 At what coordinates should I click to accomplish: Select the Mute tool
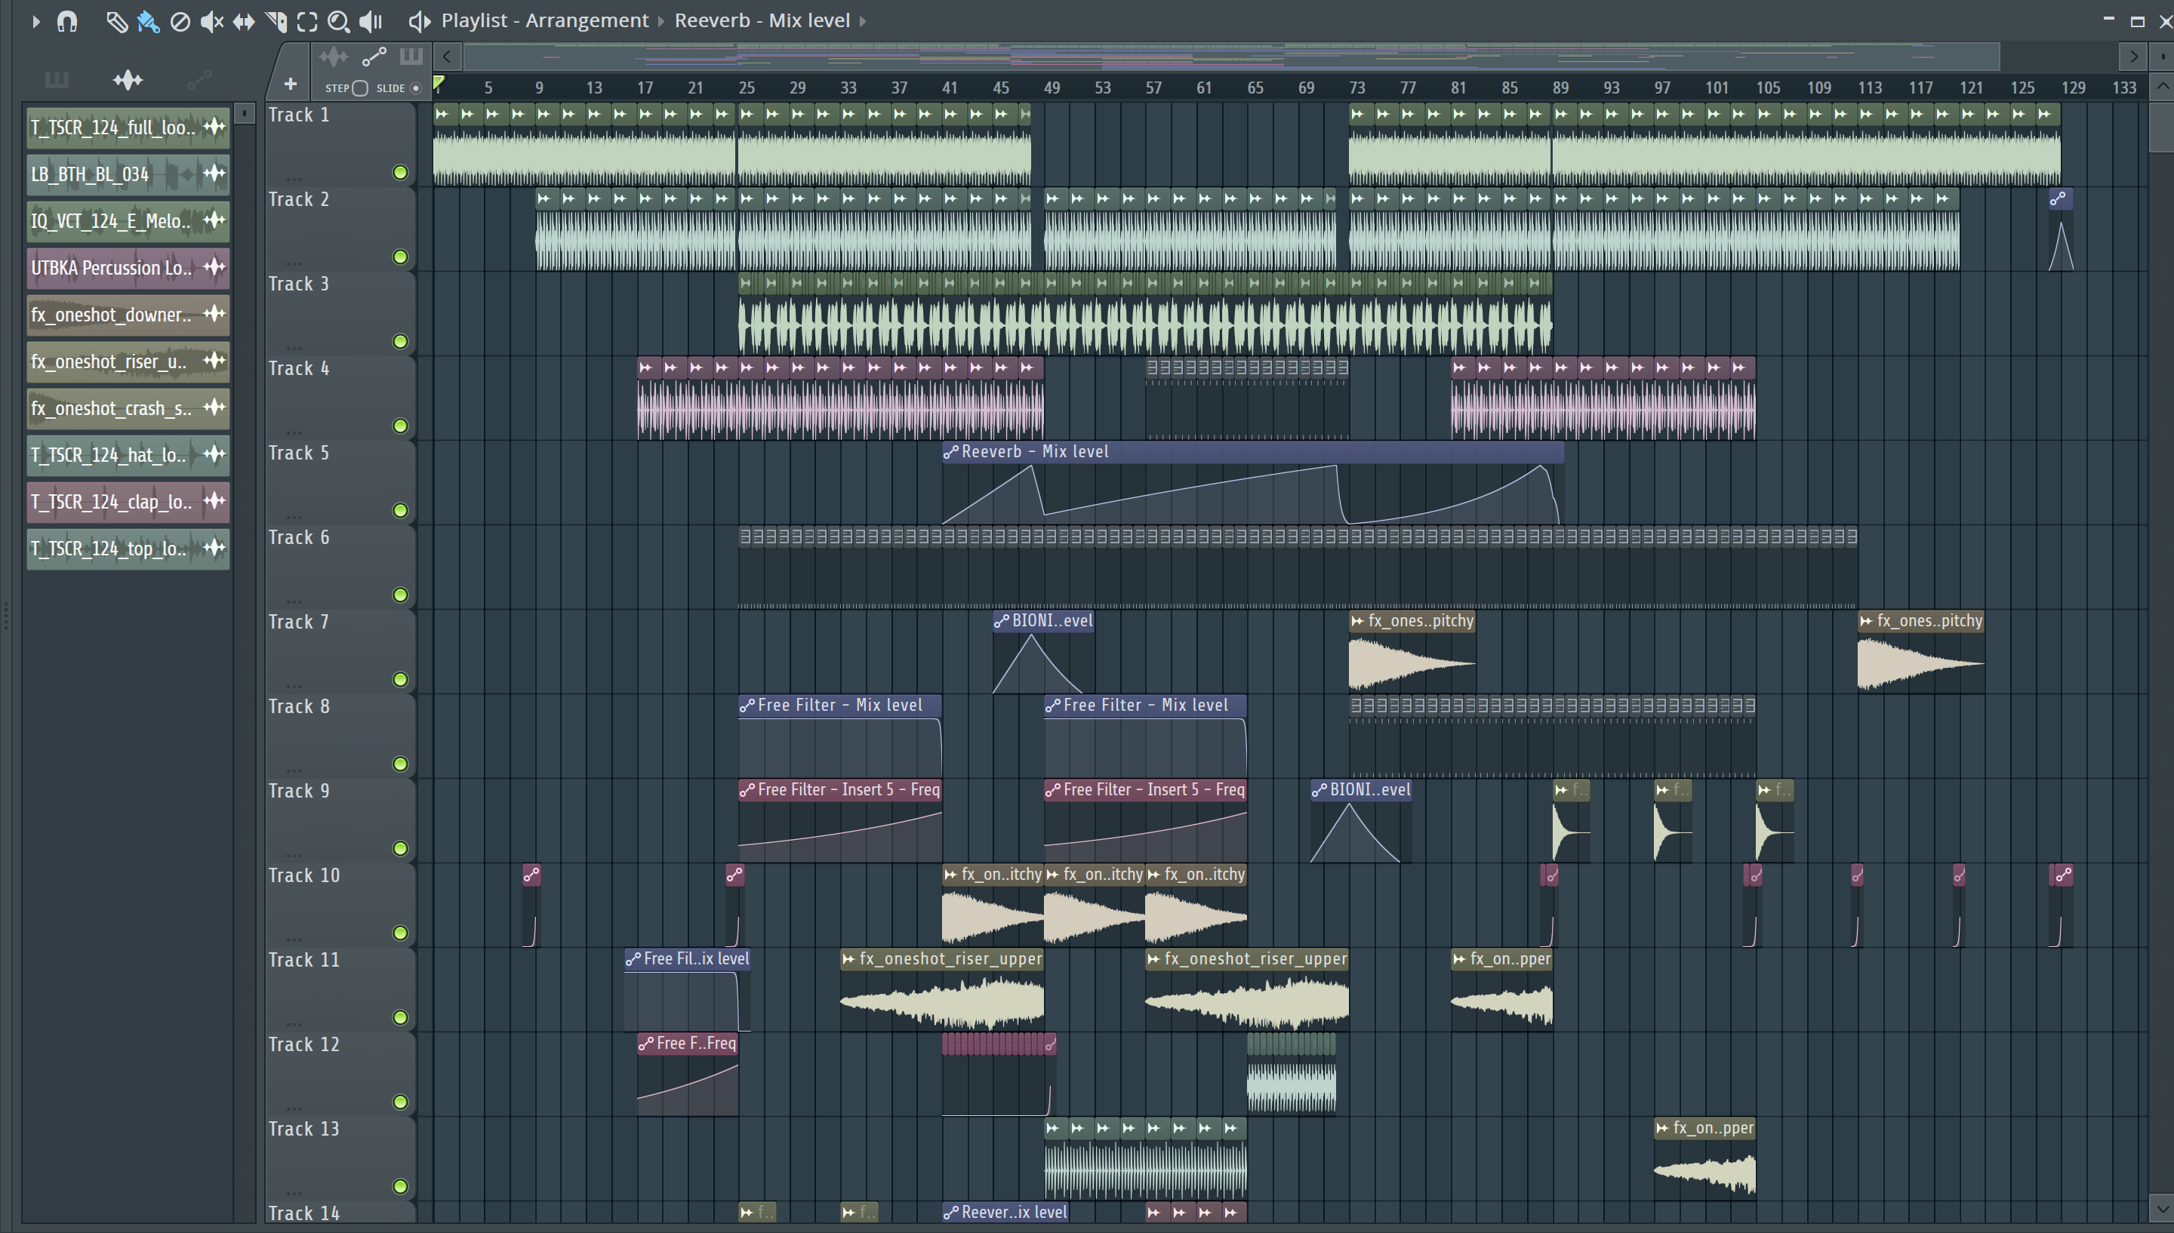[211, 21]
